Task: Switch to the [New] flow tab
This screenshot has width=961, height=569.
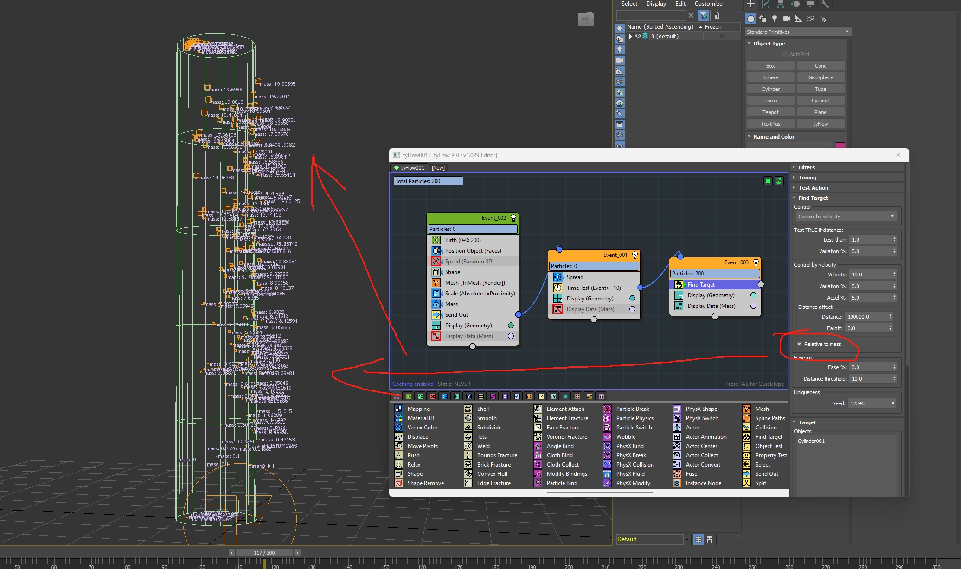Action: [x=438, y=168]
